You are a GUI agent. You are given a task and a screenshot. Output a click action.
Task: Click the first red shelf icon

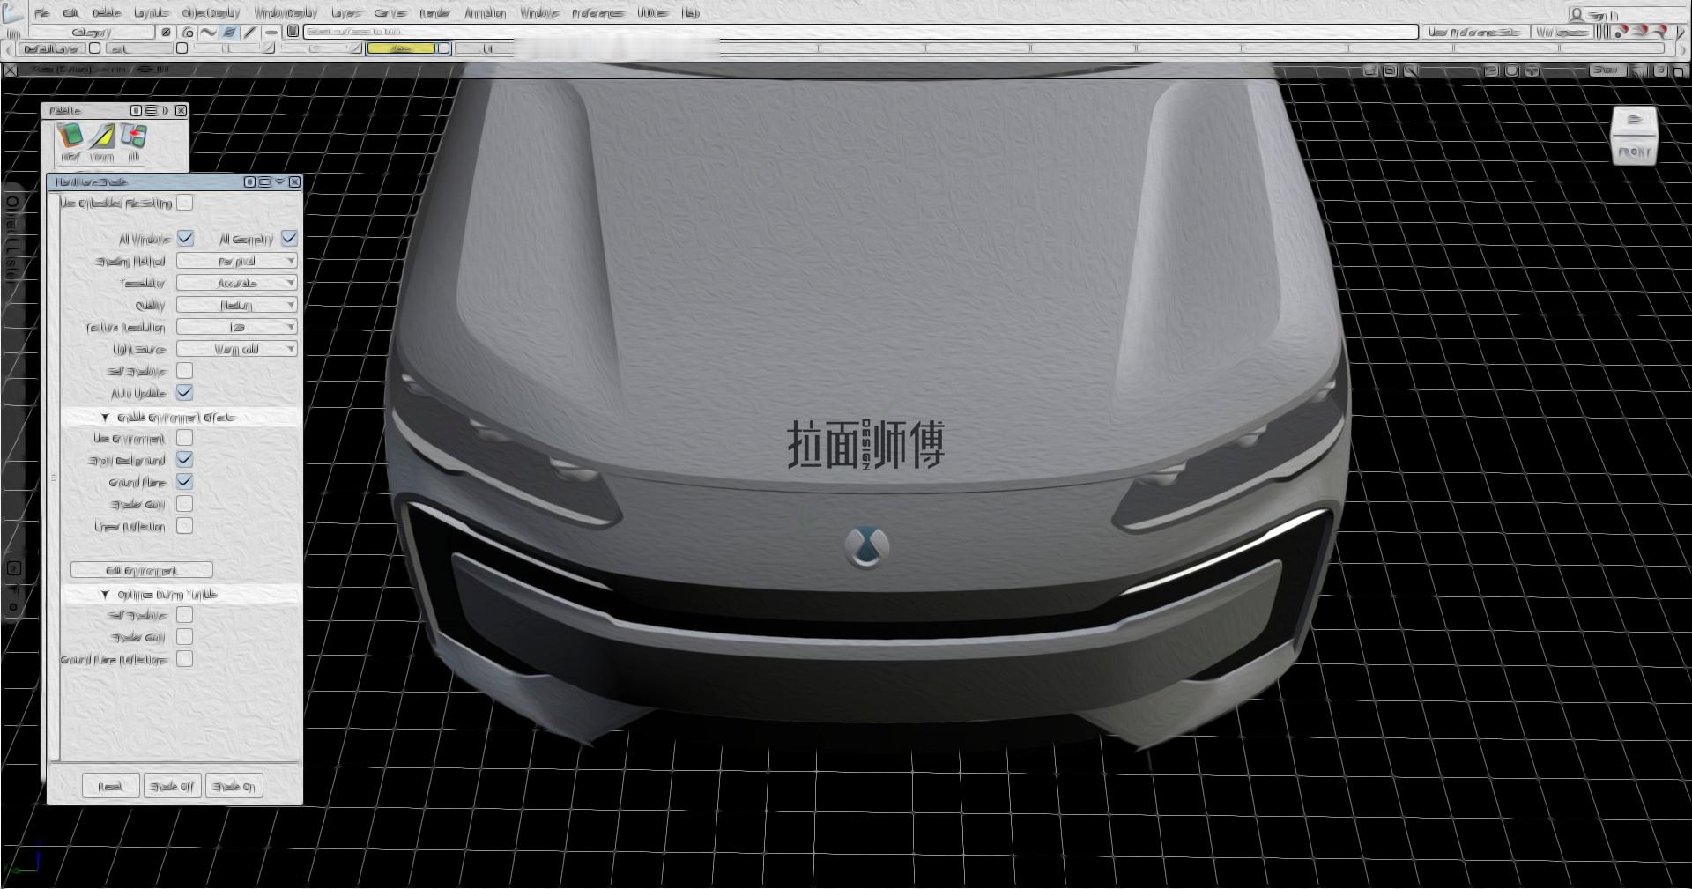pyautogui.click(x=1621, y=31)
